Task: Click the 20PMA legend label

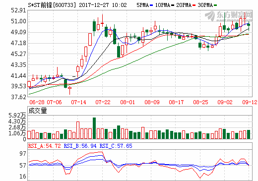Action: click(184, 5)
